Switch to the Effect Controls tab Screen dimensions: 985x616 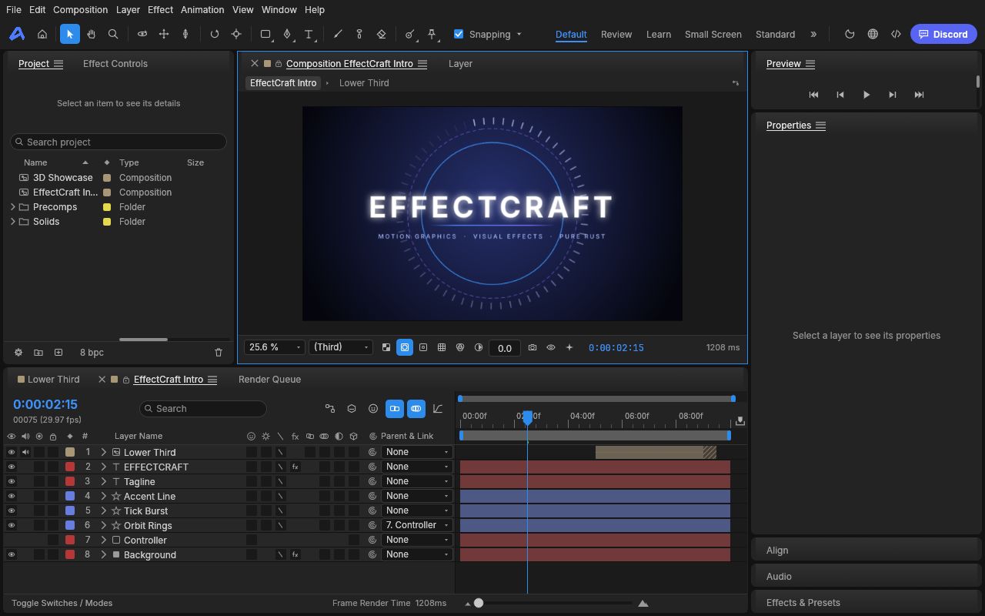tap(115, 63)
